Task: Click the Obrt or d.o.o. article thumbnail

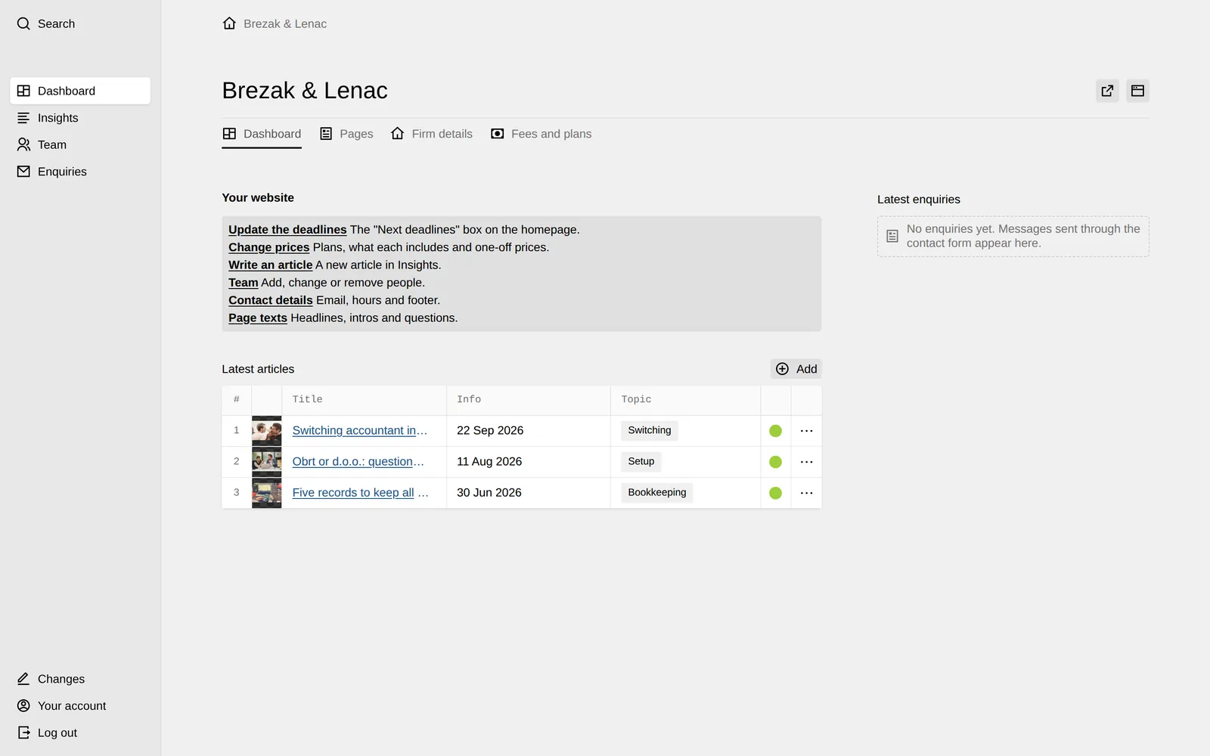Action: (x=266, y=462)
